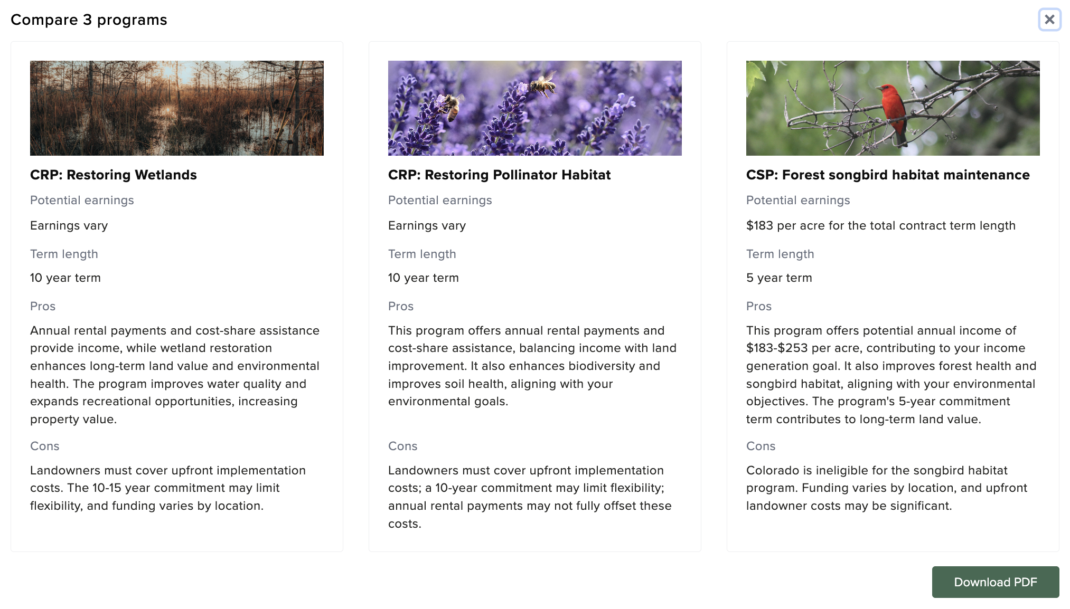Click the Compare 3 programs heading

click(89, 20)
